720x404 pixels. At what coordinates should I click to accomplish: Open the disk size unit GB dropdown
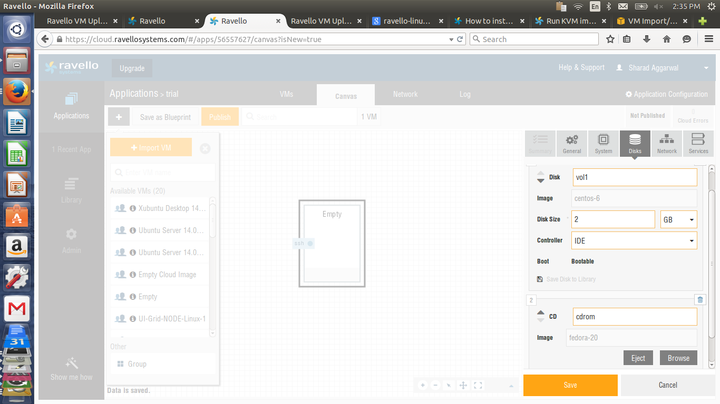tap(679, 219)
